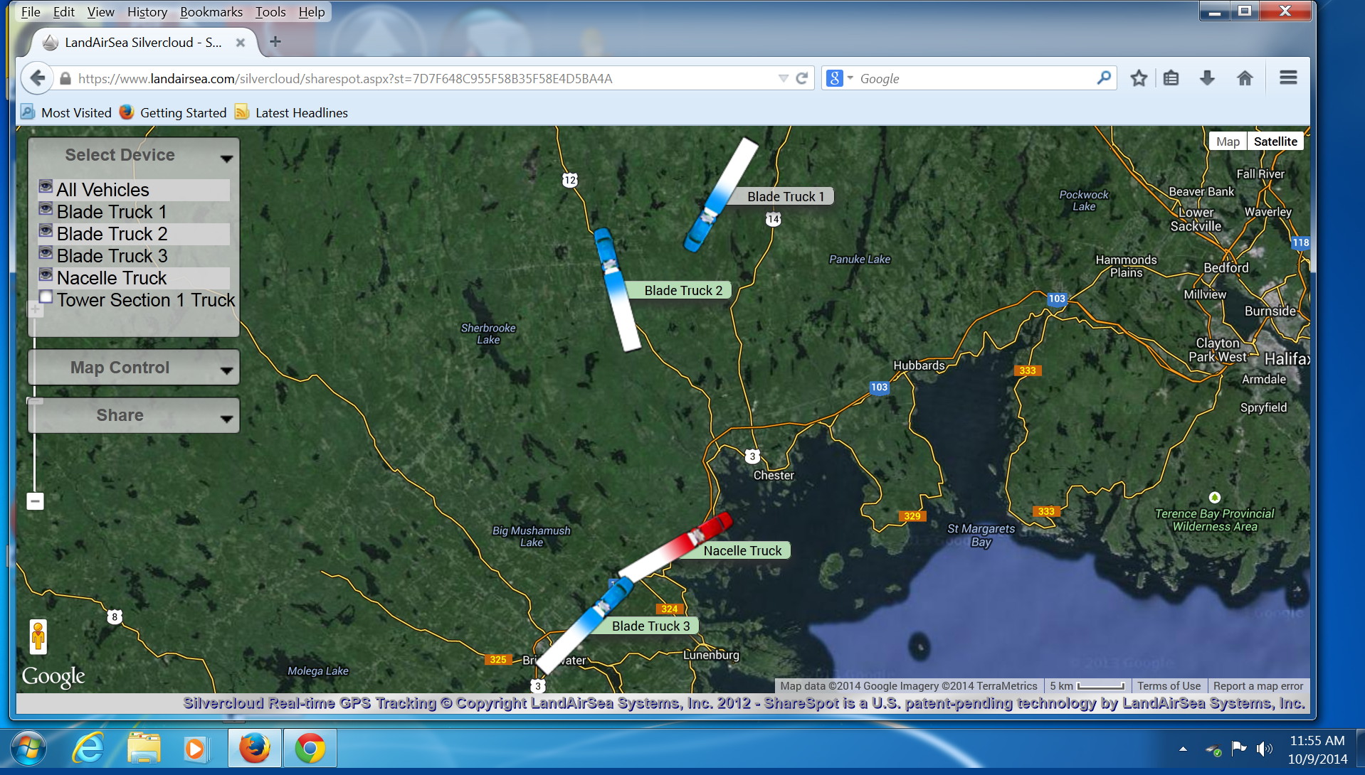Image resolution: width=1365 pixels, height=775 pixels.
Task: Open Latest Headlines feed bookmark
Action: tap(292, 112)
